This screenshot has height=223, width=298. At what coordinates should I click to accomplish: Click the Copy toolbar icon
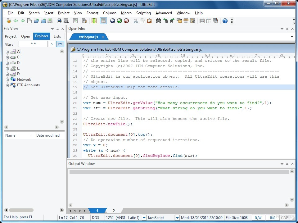pyautogui.click(x=142, y=20)
